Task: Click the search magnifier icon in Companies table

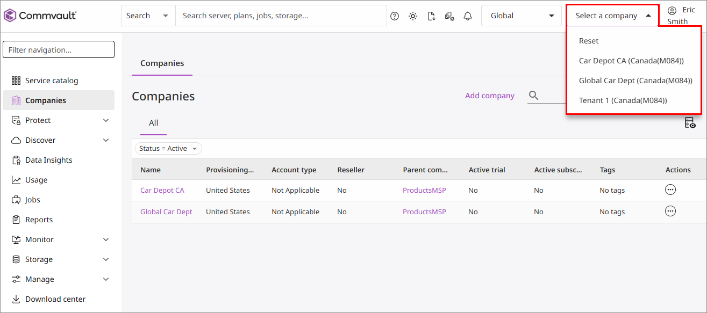Action: point(533,96)
